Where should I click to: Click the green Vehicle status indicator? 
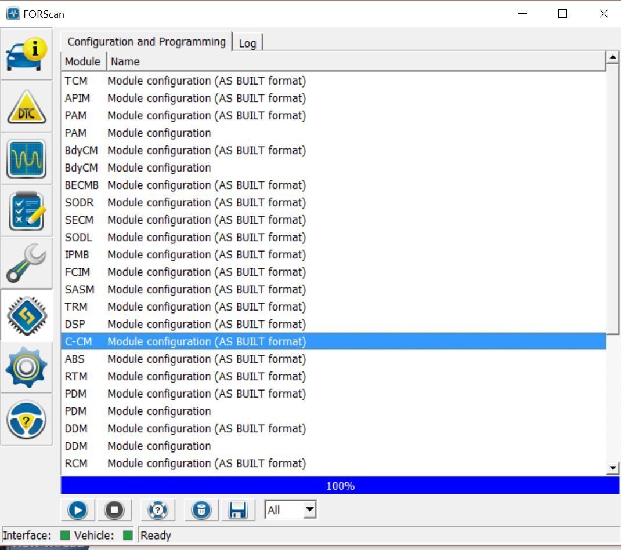point(128,536)
